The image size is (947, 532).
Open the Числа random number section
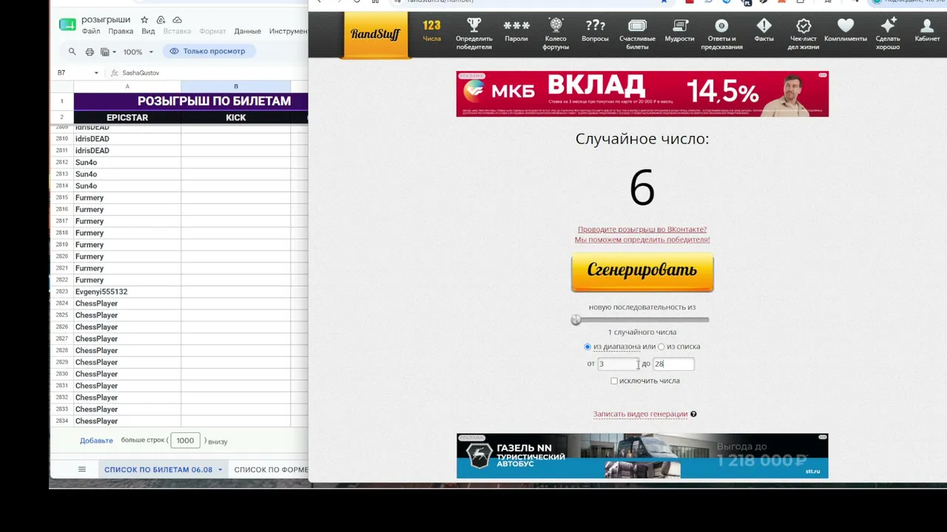pos(431,32)
